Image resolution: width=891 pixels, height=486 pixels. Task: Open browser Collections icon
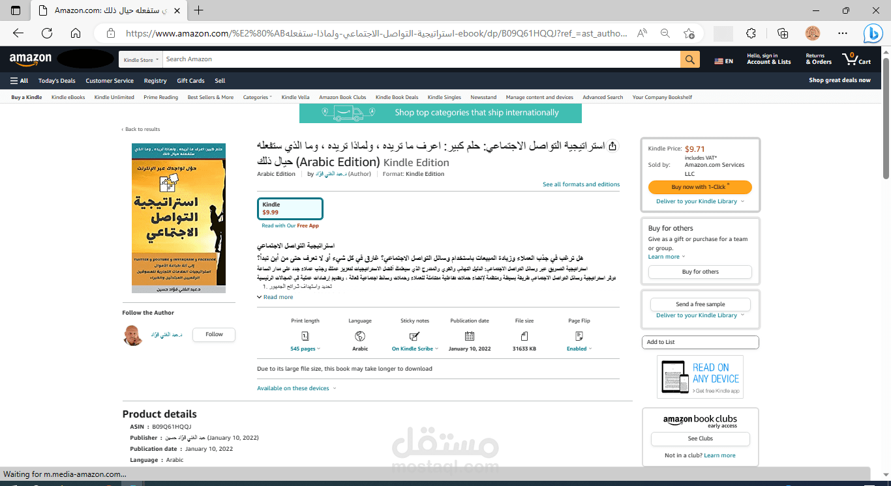pyautogui.click(x=783, y=33)
